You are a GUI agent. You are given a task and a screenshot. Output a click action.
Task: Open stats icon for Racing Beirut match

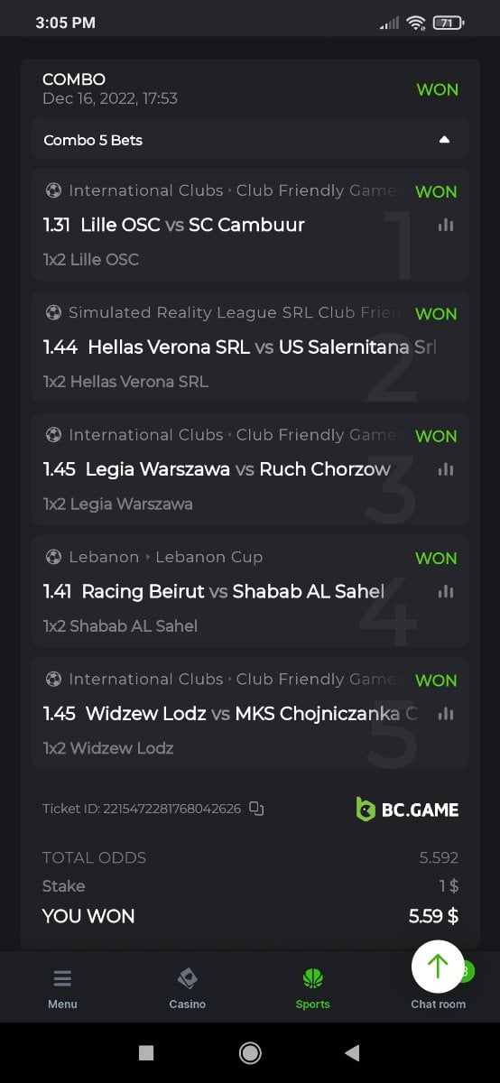click(x=445, y=591)
